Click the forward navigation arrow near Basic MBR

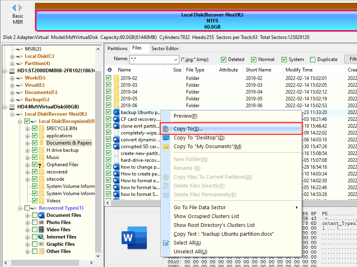pyautogui.click(x=21, y=8)
